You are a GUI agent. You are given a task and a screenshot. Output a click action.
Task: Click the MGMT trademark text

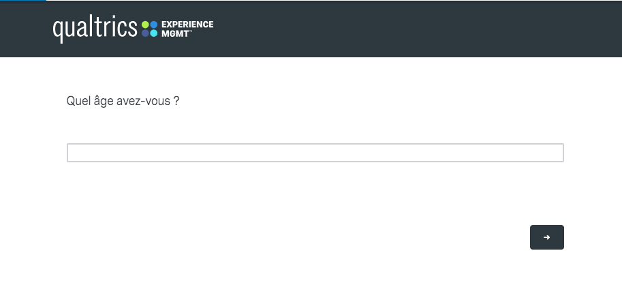(x=176, y=33)
